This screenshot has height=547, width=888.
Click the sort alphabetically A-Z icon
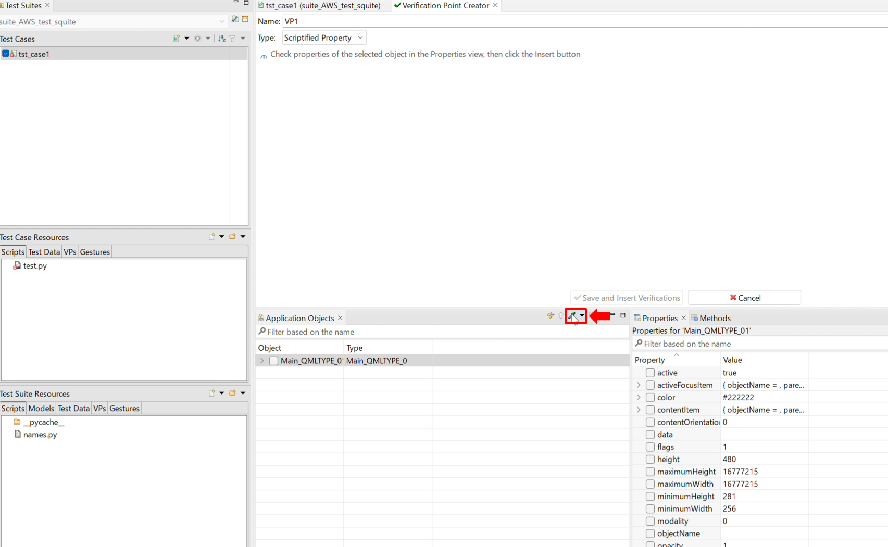(222, 39)
